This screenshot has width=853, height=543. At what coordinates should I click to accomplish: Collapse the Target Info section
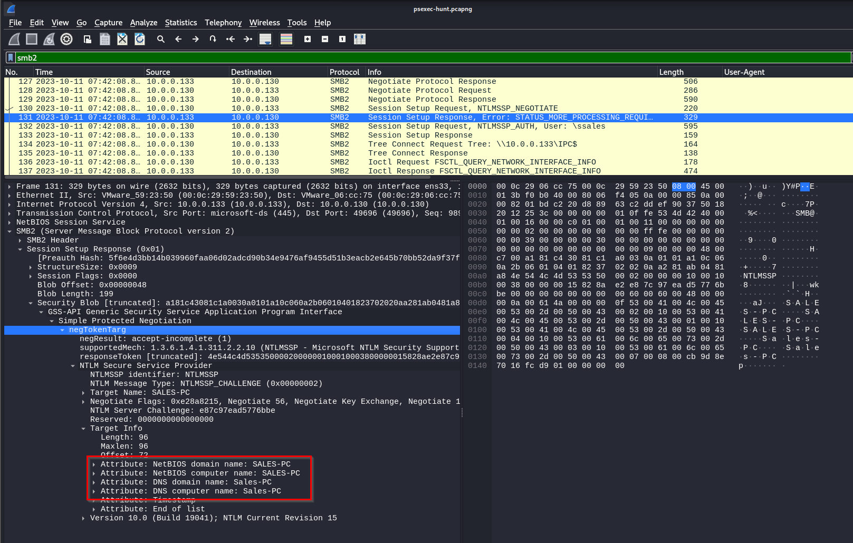click(83, 429)
